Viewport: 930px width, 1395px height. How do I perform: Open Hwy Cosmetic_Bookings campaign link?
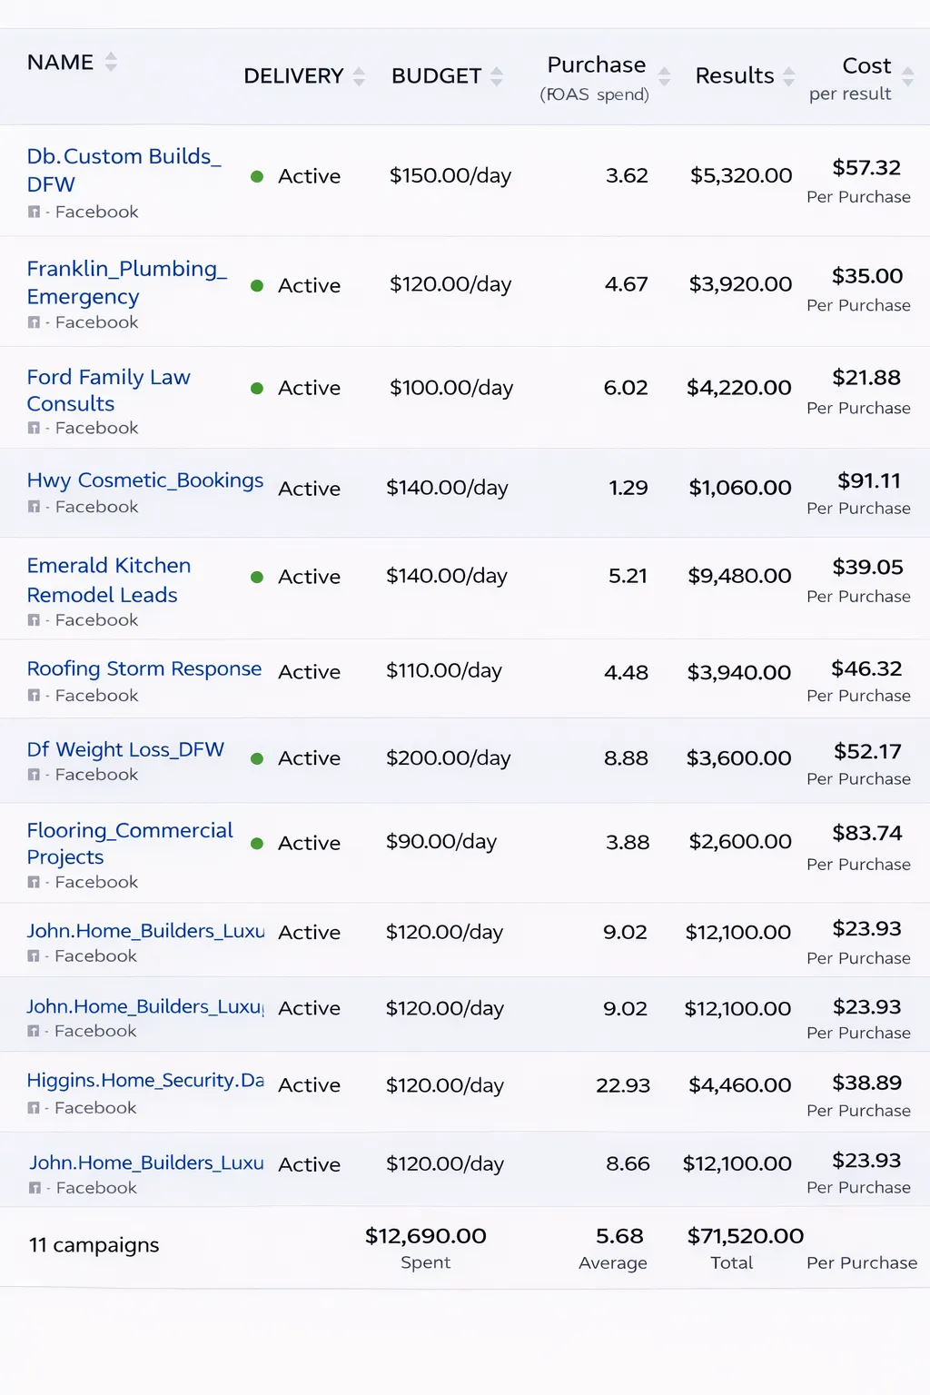[x=145, y=480]
